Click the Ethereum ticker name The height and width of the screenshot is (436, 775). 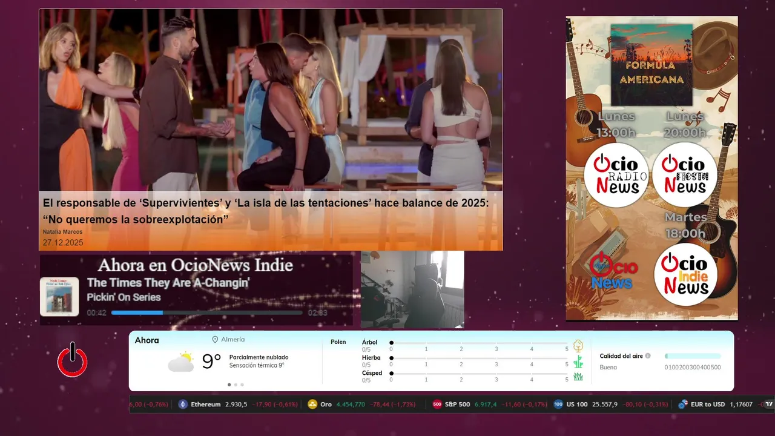click(x=205, y=405)
